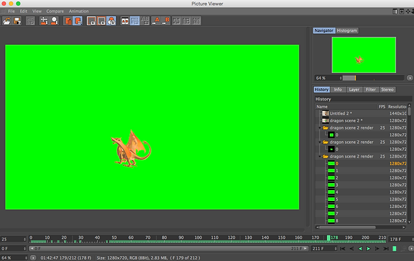Click the toolbar icon with the arrows cross
The height and width of the screenshot is (261, 414).
coord(44,21)
